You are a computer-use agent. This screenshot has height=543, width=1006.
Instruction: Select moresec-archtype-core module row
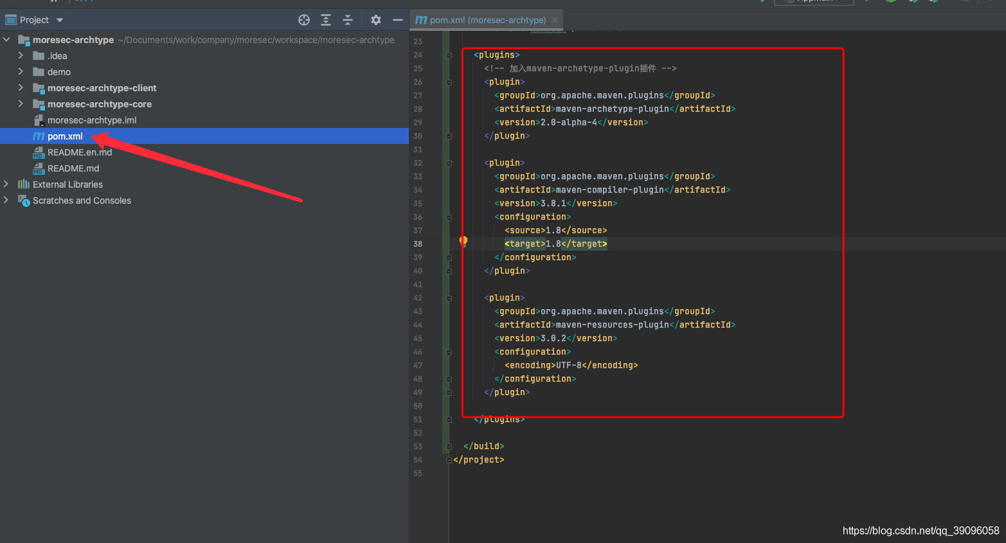[x=204, y=104]
